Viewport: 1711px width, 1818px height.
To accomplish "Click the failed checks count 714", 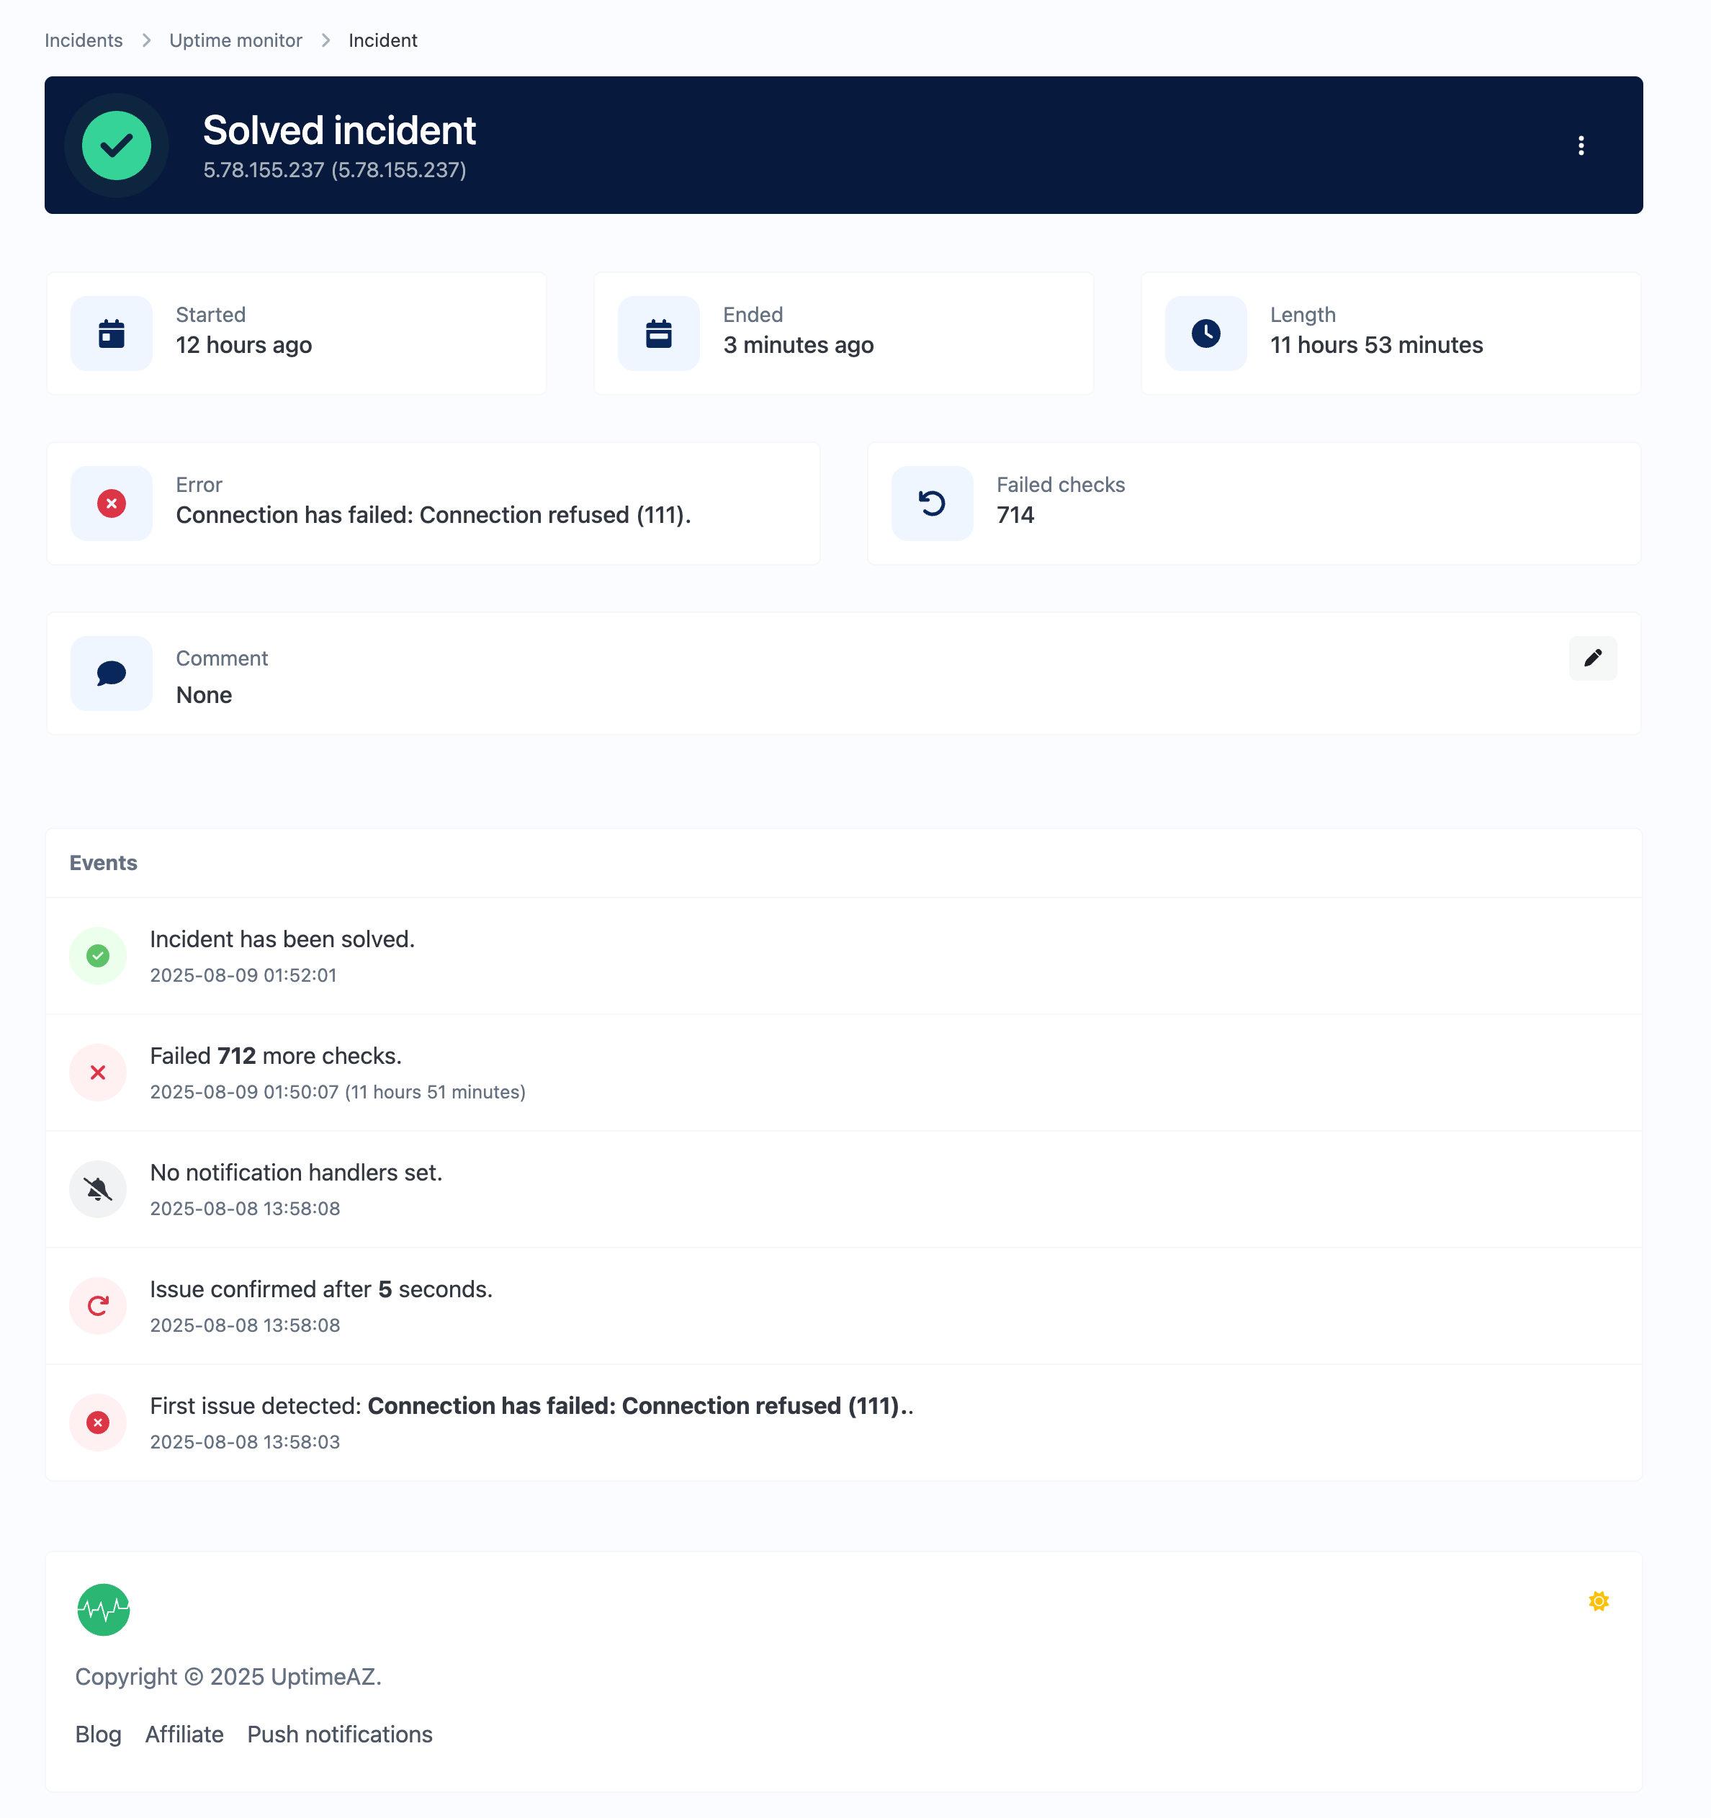I will (1015, 515).
